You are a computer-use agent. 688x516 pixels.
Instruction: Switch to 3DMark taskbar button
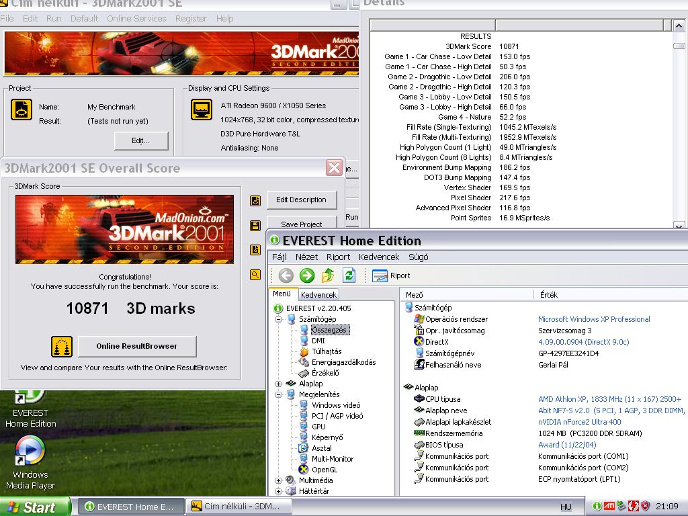(x=240, y=507)
